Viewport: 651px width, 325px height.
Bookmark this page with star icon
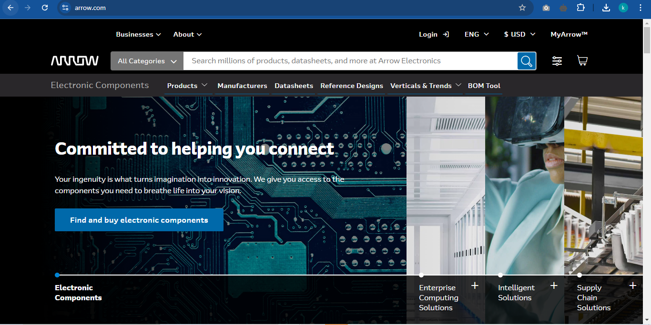[x=522, y=8]
